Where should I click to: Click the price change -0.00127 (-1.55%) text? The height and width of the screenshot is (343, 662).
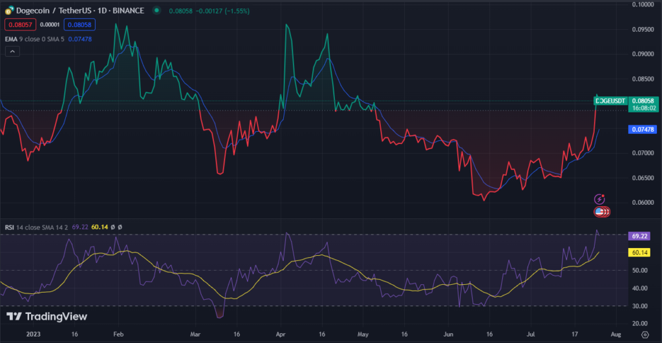tap(222, 11)
